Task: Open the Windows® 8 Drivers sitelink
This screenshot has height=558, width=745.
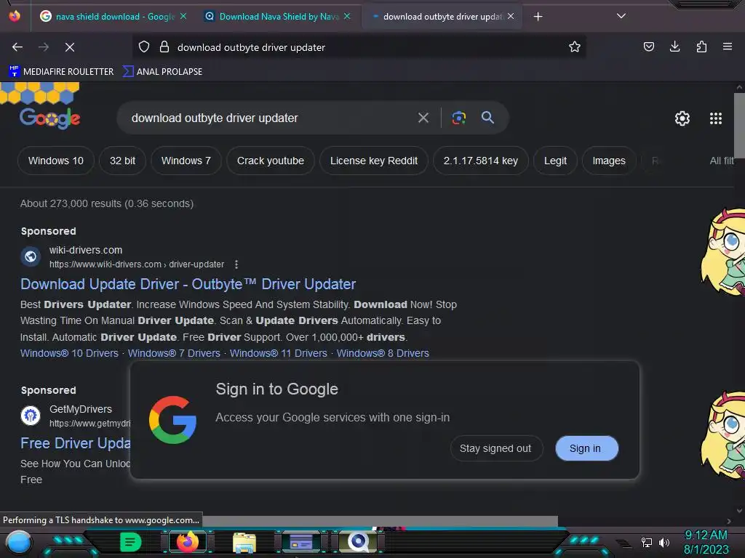Action: tap(383, 353)
